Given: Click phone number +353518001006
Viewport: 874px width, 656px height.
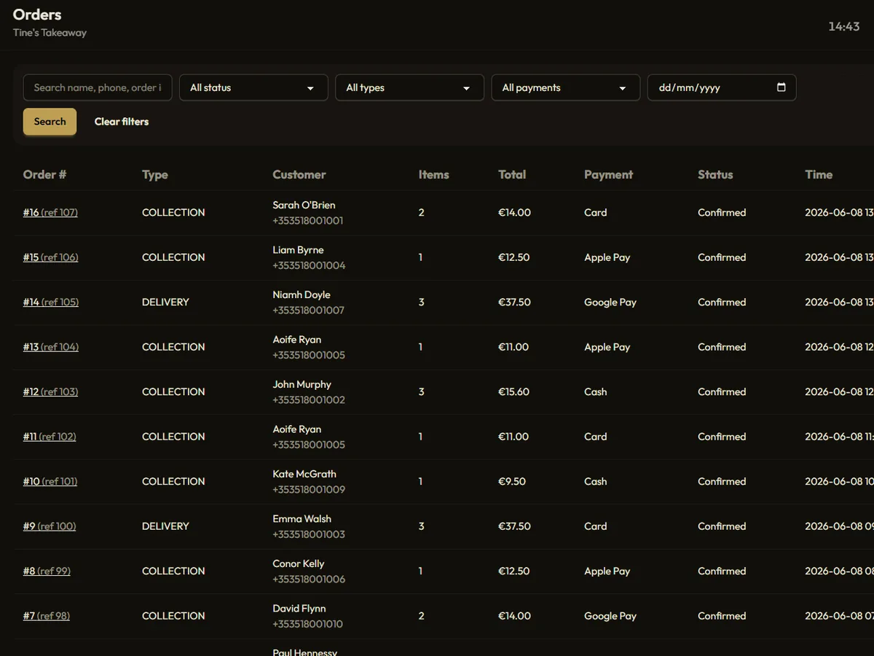Looking at the screenshot, I should point(309,579).
